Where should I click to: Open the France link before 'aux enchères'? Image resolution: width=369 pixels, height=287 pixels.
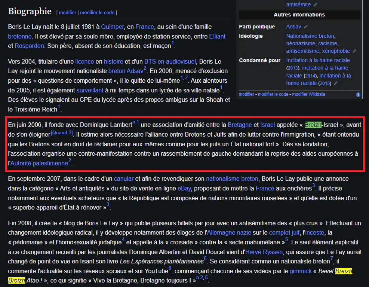265,188
